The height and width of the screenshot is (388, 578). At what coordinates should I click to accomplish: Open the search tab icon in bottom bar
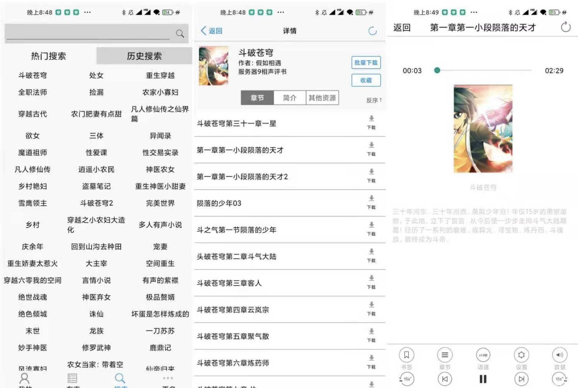click(x=120, y=378)
